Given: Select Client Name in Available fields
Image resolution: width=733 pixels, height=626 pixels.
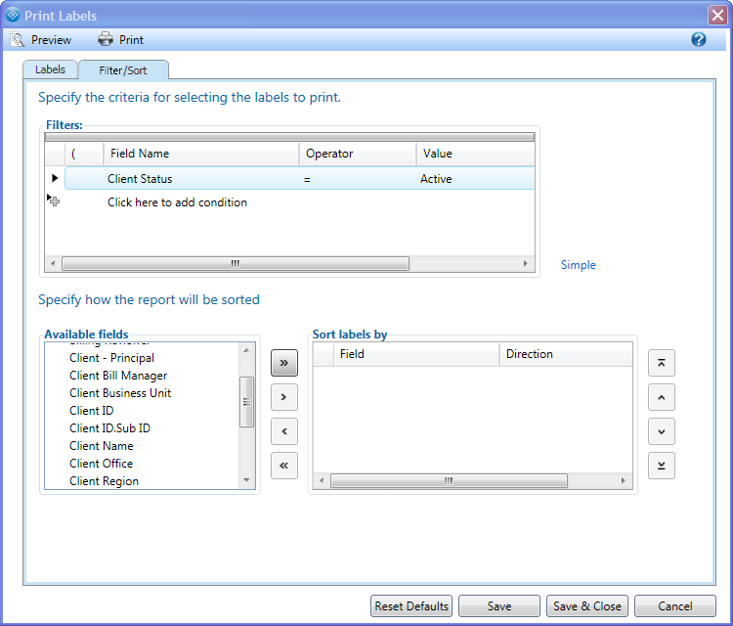Looking at the screenshot, I should 102,446.
